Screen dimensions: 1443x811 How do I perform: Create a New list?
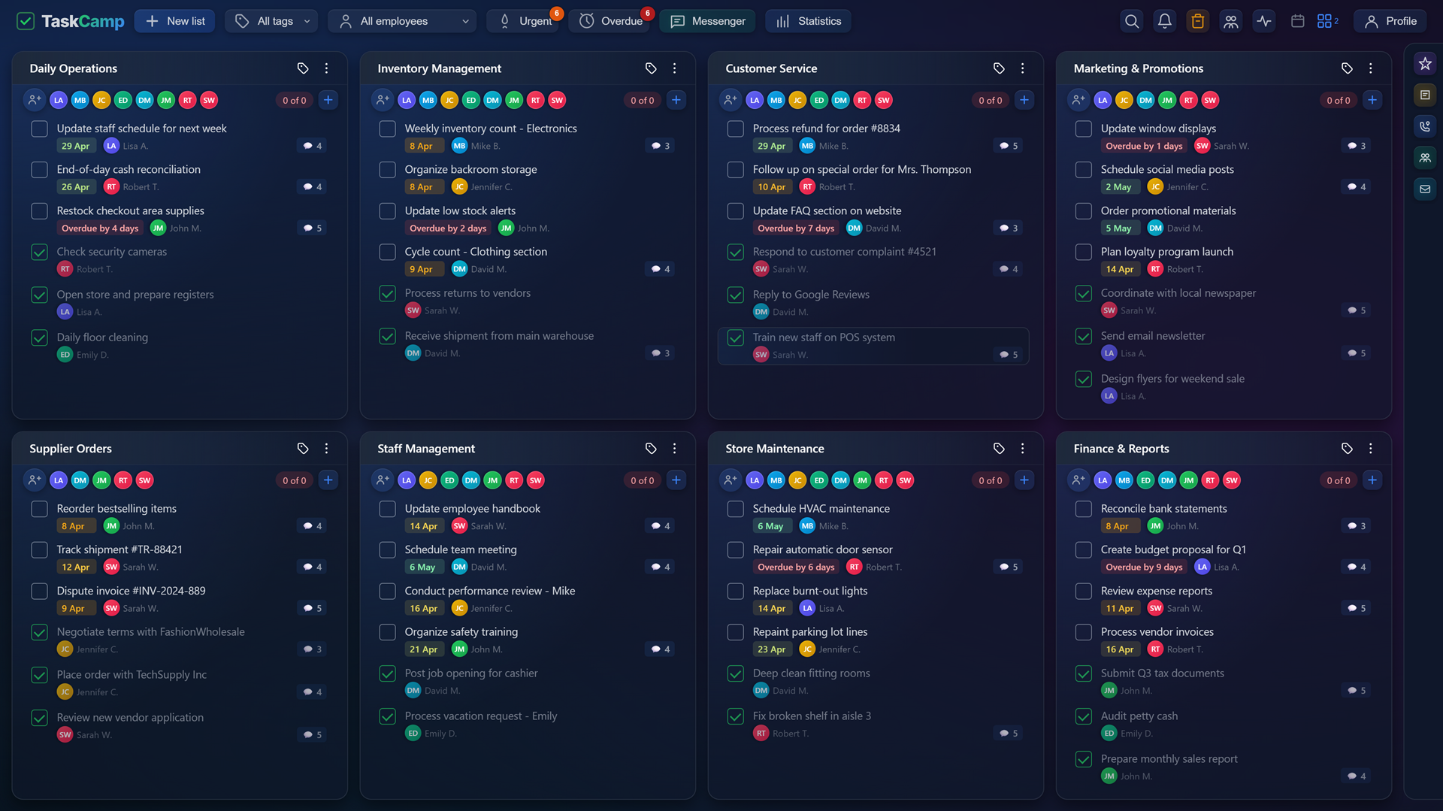(175, 21)
